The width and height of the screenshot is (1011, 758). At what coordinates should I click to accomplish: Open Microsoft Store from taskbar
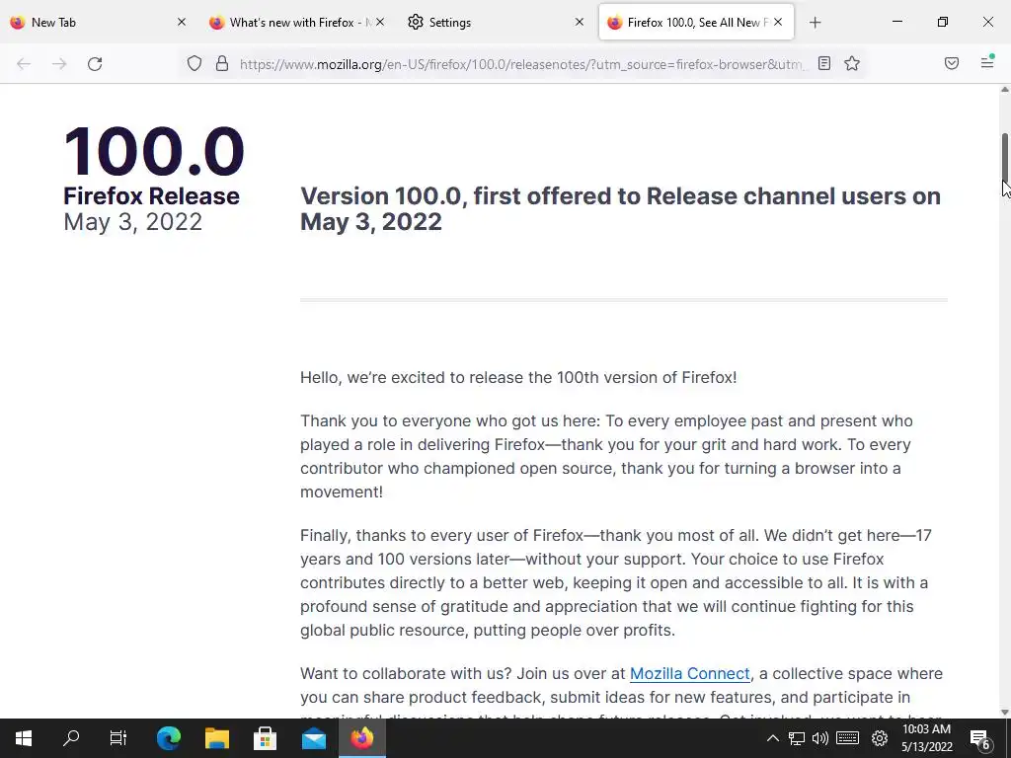pyautogui.click(x=265, y=738)
